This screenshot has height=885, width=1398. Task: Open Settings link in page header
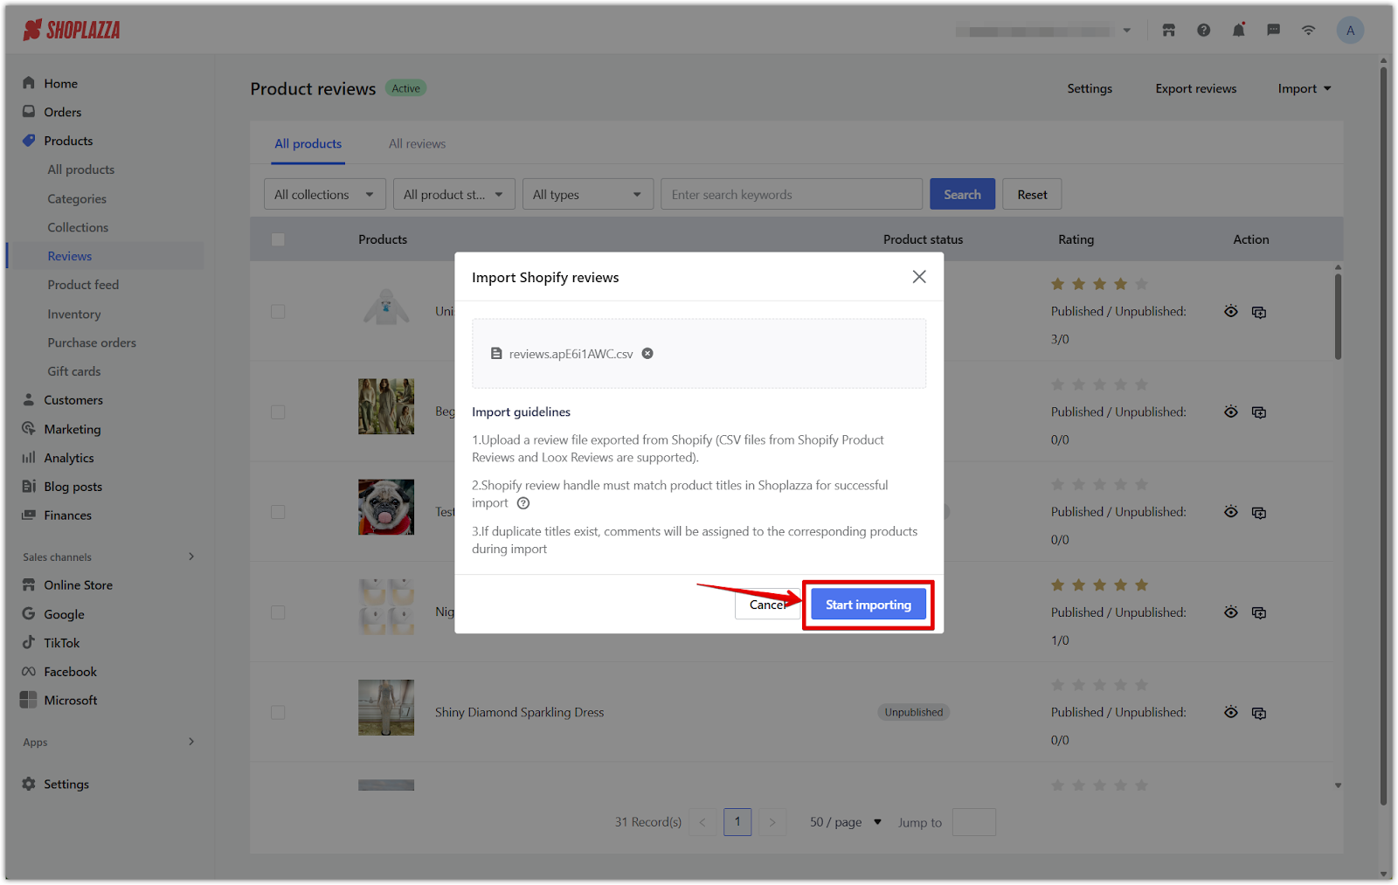tap(1090, 89)
